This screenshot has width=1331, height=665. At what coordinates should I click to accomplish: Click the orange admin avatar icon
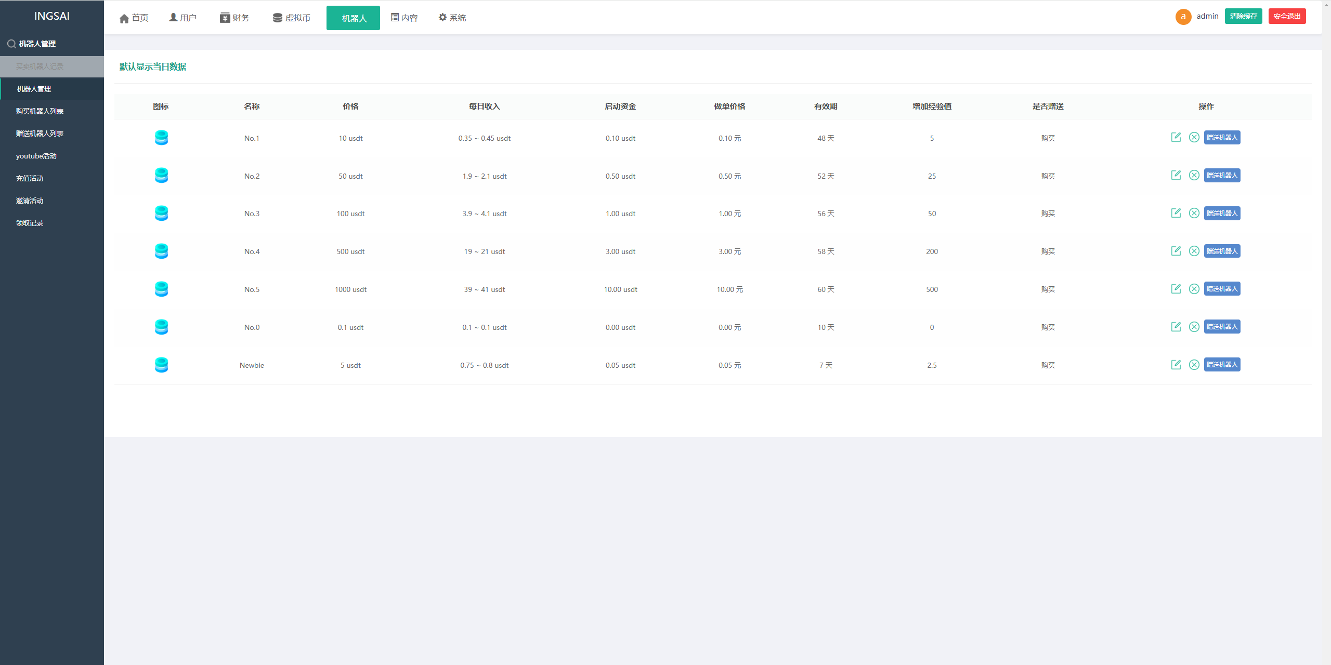(1183, 17)
